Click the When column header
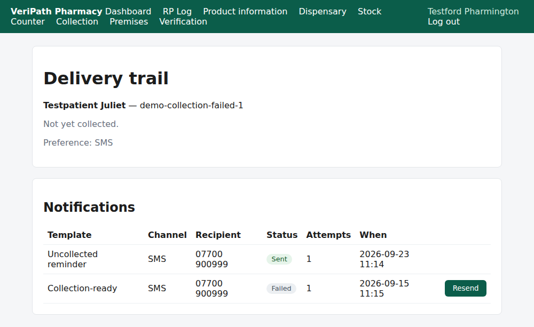This screenshot has height=327, width=534. 373,235
